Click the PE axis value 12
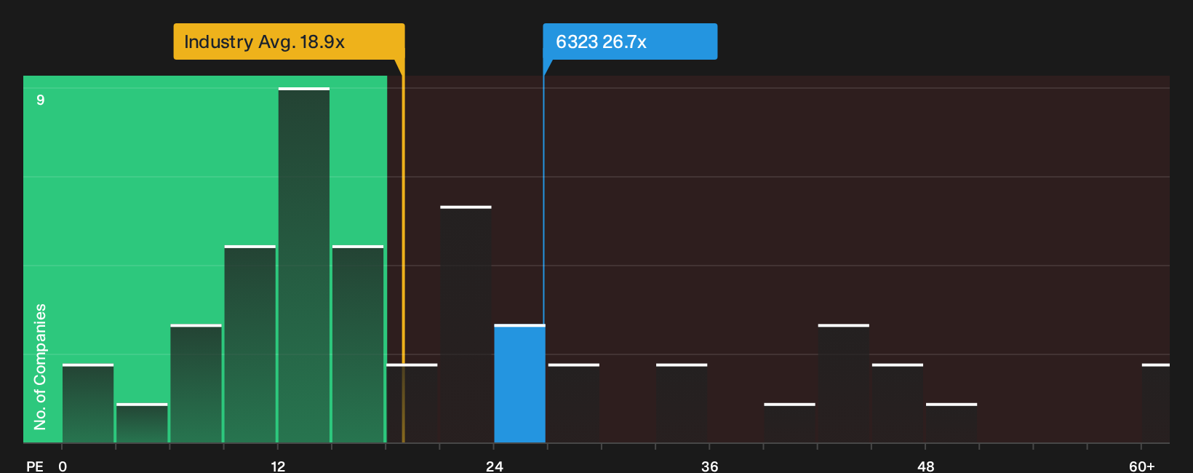 tap(278, 466)
